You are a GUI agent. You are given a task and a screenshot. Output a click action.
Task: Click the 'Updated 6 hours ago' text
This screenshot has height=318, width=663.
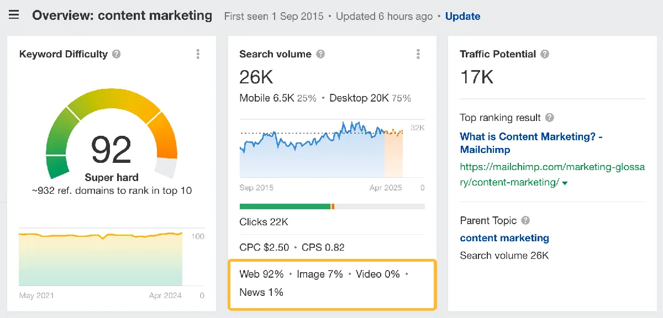tap(385, 17)
